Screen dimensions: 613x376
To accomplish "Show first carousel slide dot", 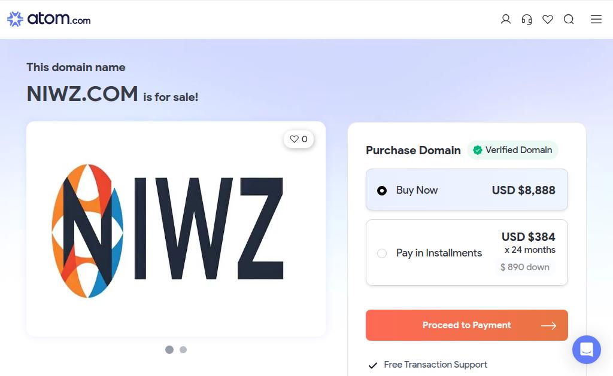I will (169, 350).
